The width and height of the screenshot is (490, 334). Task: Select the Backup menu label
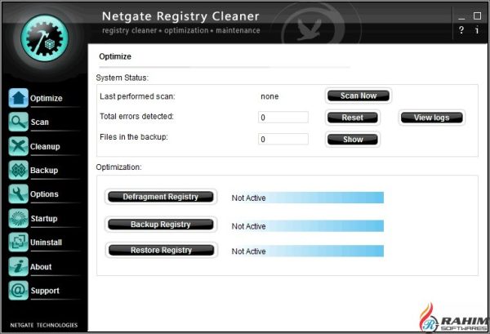44,171
